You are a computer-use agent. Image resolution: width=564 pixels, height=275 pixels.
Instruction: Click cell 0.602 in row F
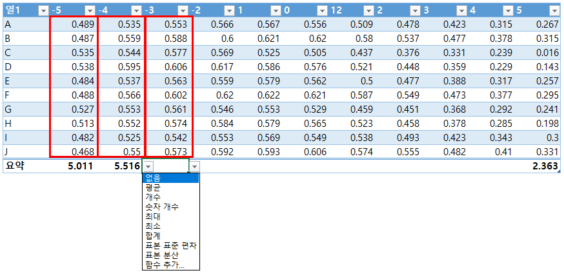click(176, 95)
